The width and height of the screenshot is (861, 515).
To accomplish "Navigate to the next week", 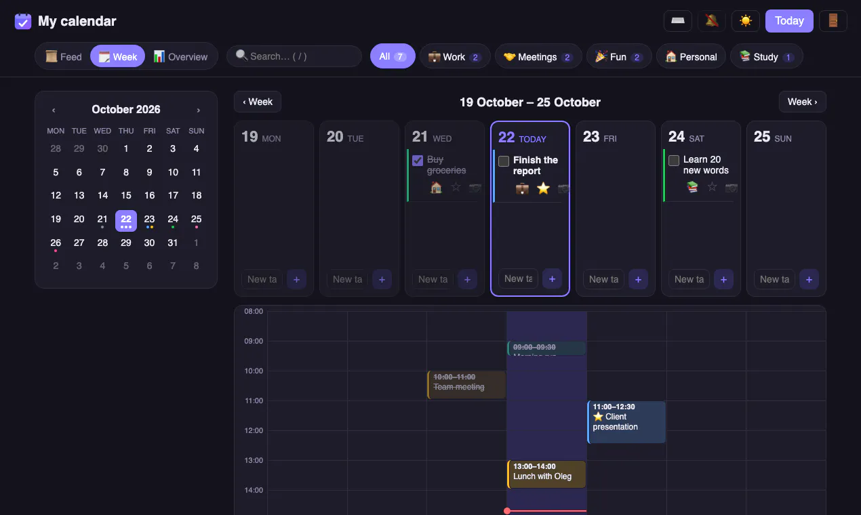I will pos(803,102).
